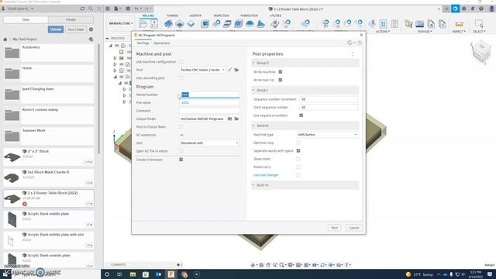Viewport: 496px width, 279px height.
Task: Uncheck Write tool list checkbox
Action: 281,80
